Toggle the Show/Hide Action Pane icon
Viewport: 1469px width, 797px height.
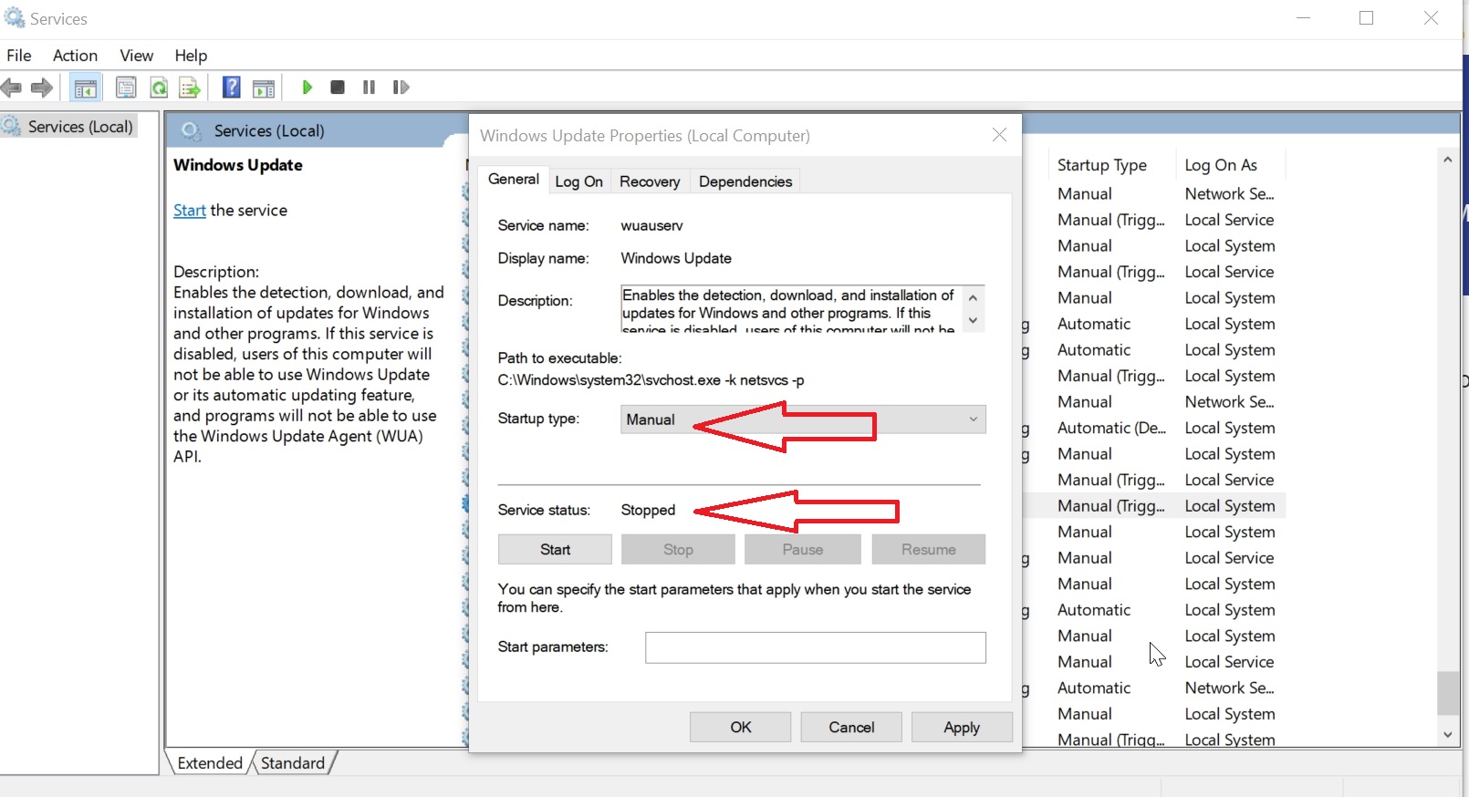(264, 88)
